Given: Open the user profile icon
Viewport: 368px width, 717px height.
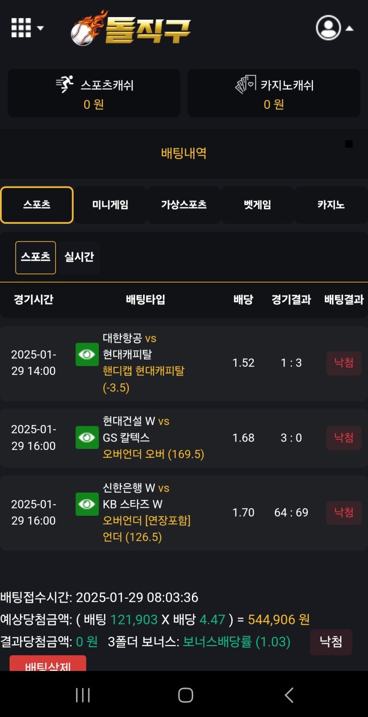Looking at the screenshot, I should (328, 28).
